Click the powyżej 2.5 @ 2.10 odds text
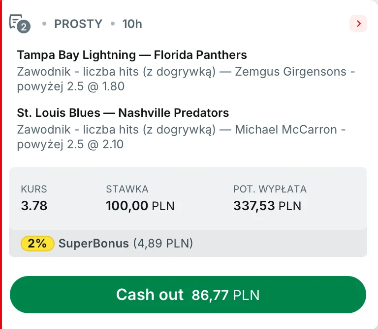 70,144
